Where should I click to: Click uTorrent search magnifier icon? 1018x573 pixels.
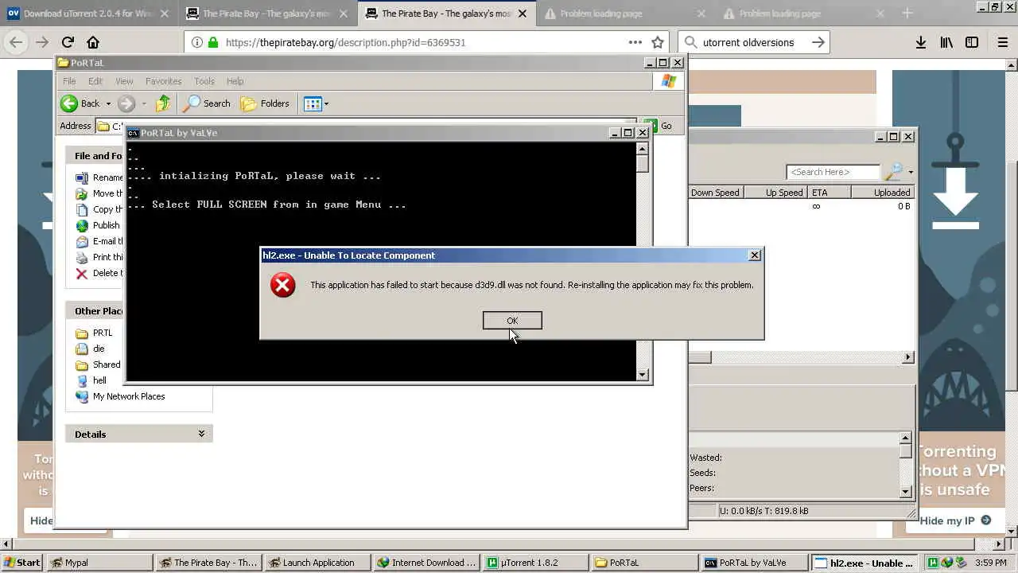(893, 172)
